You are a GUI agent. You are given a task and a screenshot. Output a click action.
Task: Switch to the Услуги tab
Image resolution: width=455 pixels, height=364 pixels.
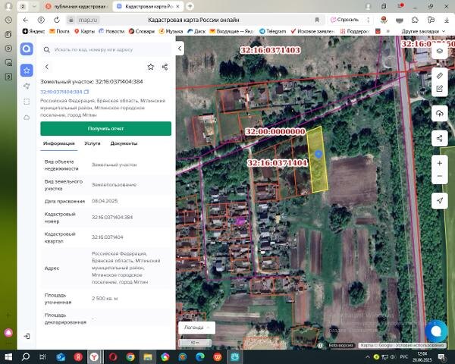point(93,143)
